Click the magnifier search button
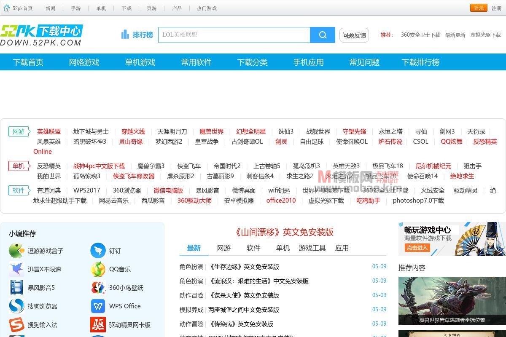This screenshot has height=337, width=506. tap(323, 35)
